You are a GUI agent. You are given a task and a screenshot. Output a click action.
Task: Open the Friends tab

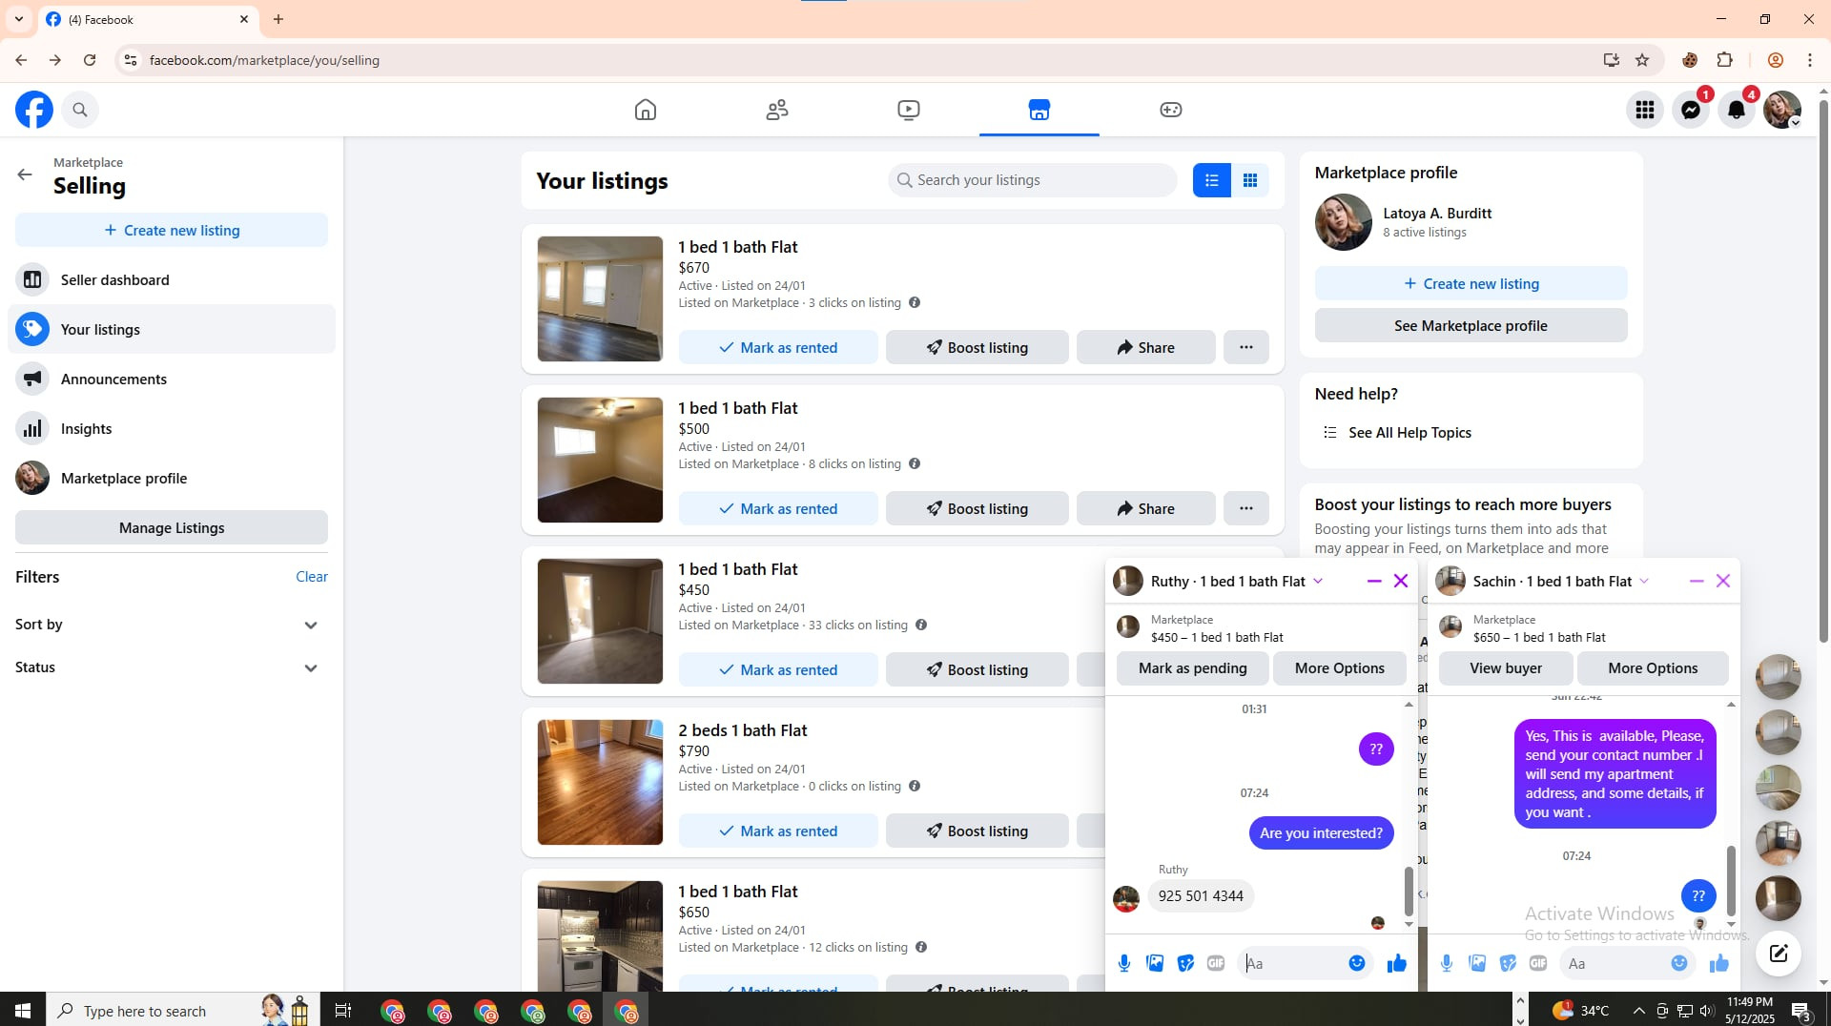point(777,110)
